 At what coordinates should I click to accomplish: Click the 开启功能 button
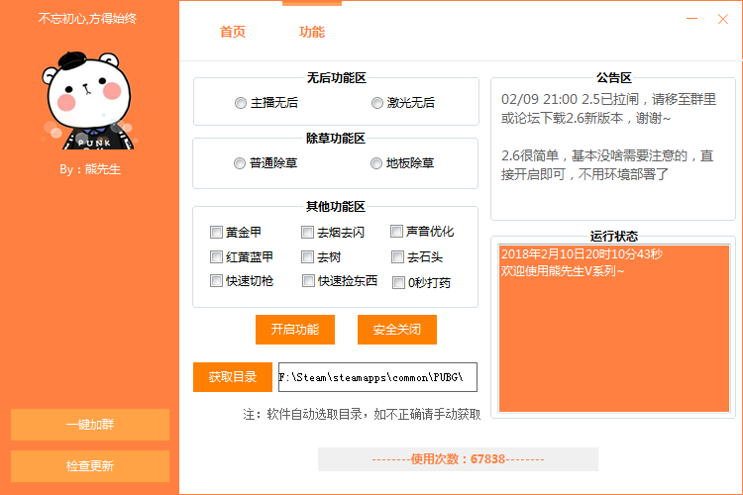point(295,330)
